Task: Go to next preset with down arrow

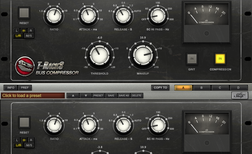Action: tap(86, 96)
